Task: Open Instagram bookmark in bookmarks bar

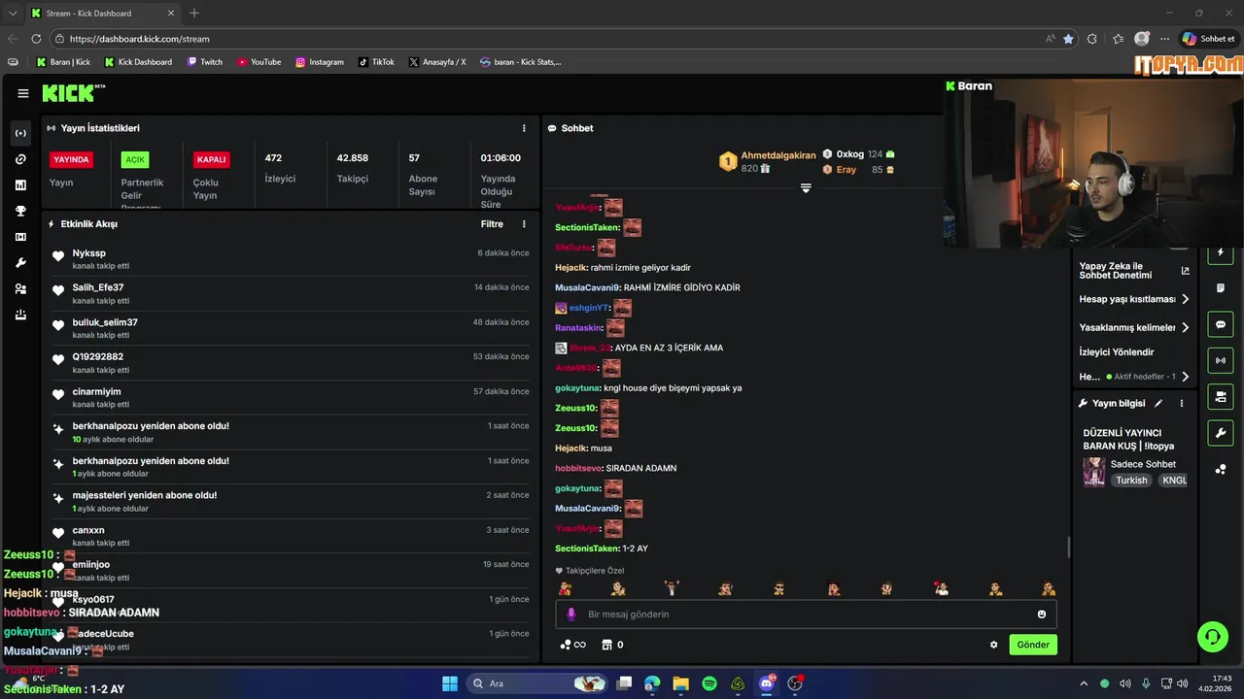Action: coord(320,62)
